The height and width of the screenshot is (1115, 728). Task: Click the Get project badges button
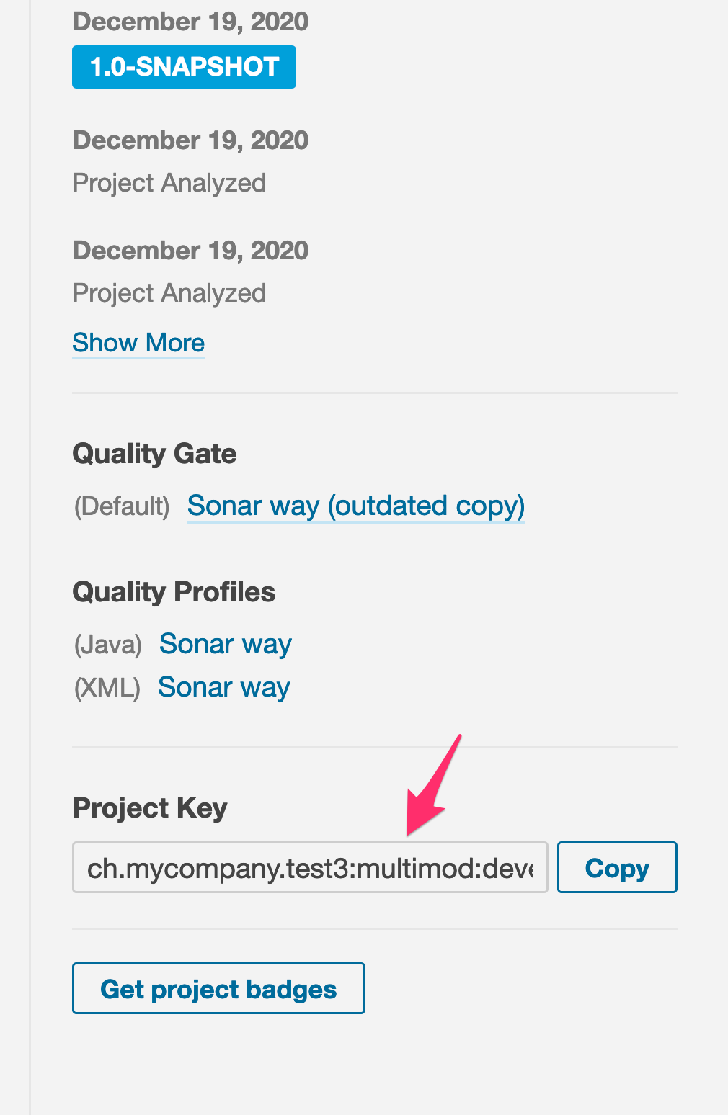tap(218, 989)
